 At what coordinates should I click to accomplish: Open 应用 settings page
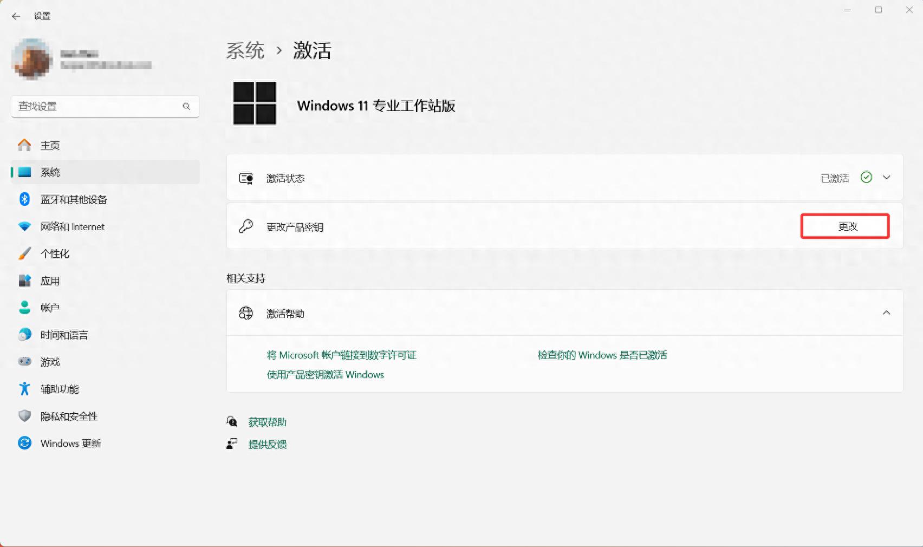coord(105,281)
